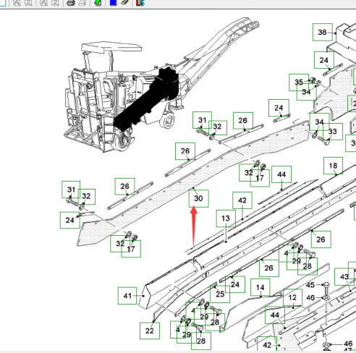The height and width of the screenshot is (353, 356).
Task: Click the greyed-out second printer icon
Action: (82, 3)
